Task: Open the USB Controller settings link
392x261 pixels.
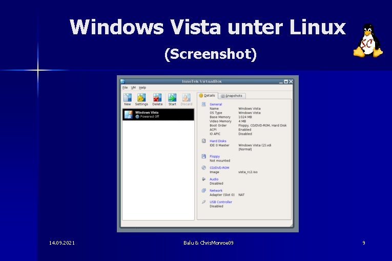Action: [221, 202]
